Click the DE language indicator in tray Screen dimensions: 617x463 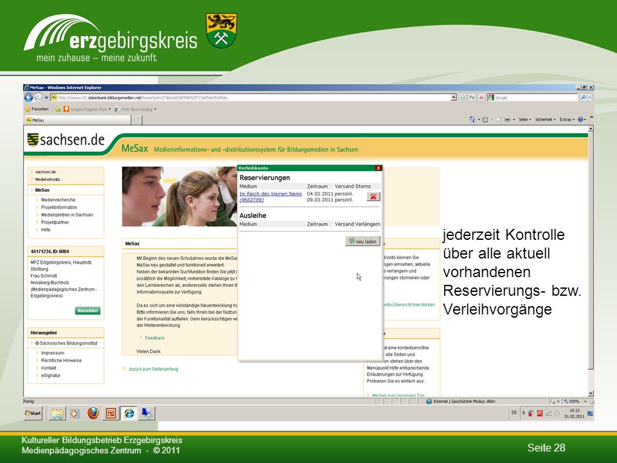point(514,413)
